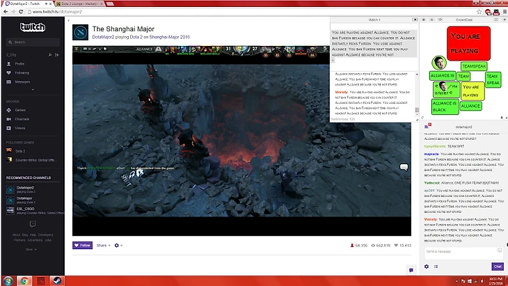The width and height of the screenshot is (508, 286).
Task: Expand the user menu with the down arrow
Action: (x=33, y=90)
